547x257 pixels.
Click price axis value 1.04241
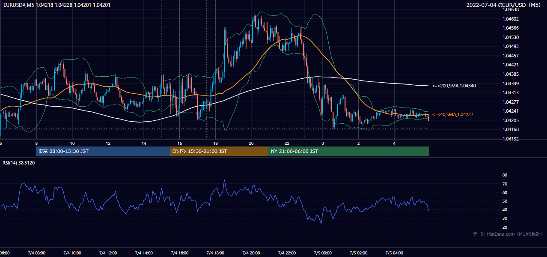(511, 111)
